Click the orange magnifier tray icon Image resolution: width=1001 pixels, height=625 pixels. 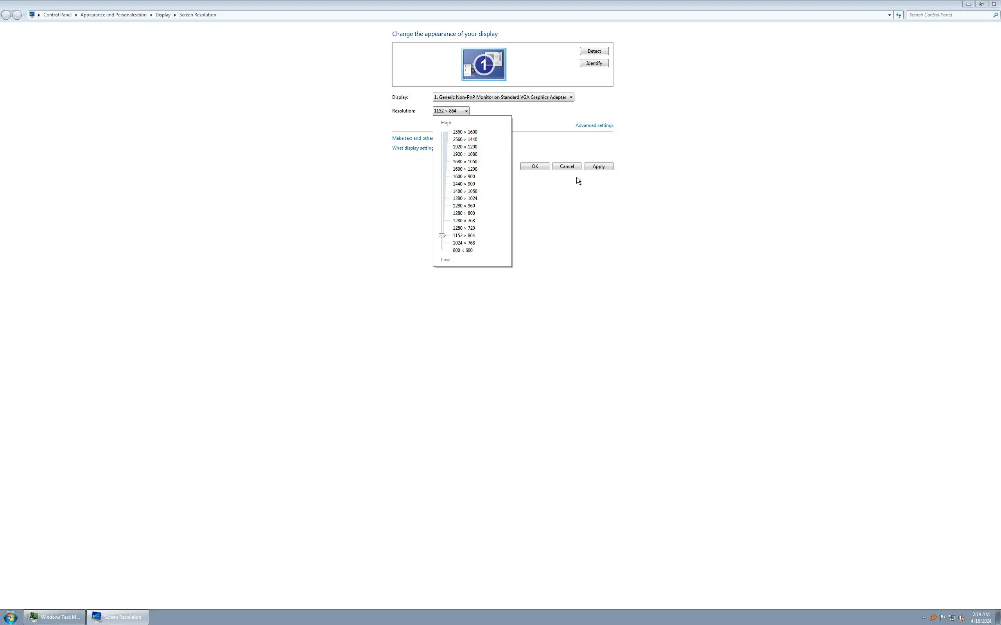click(x=933, y=618)
